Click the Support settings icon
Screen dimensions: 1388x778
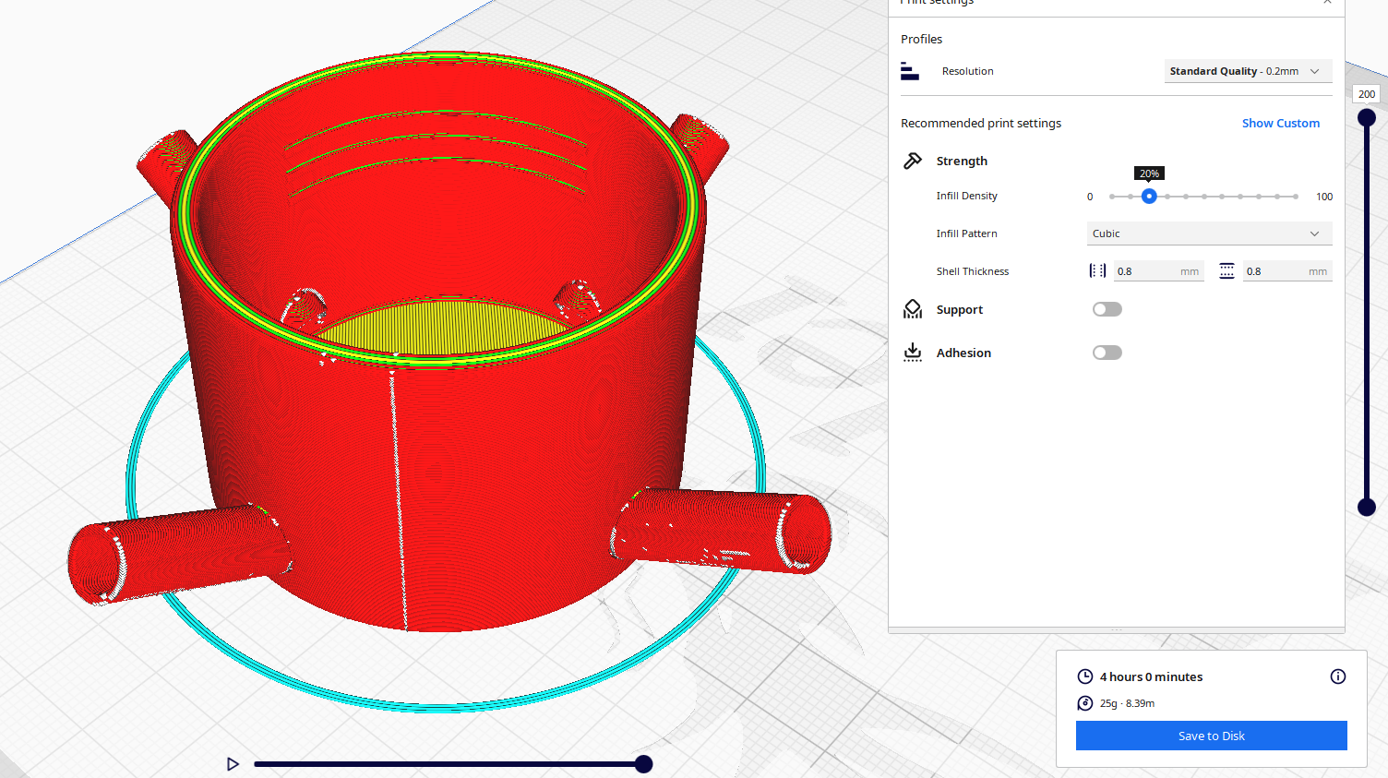(x=913, y=309)
